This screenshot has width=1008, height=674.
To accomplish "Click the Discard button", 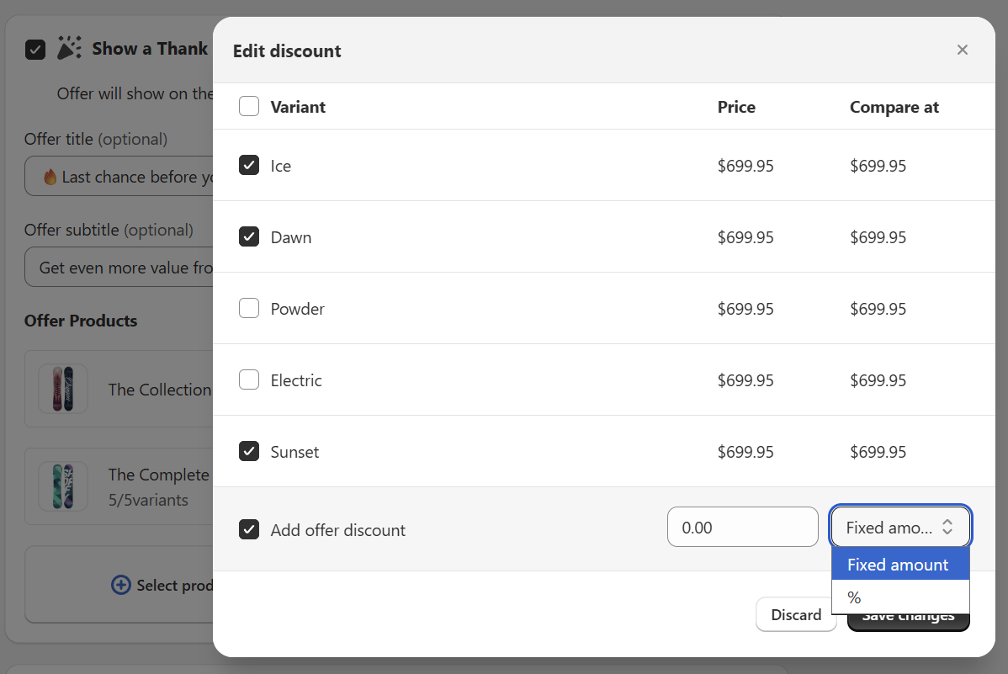I will [796, 614].
